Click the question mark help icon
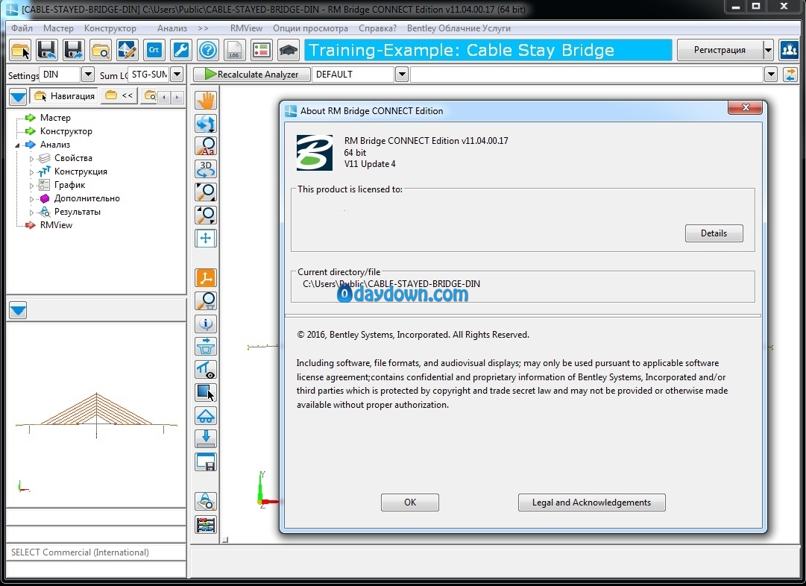Viewport: 806px width, 586px height. (x=208, y=50)
